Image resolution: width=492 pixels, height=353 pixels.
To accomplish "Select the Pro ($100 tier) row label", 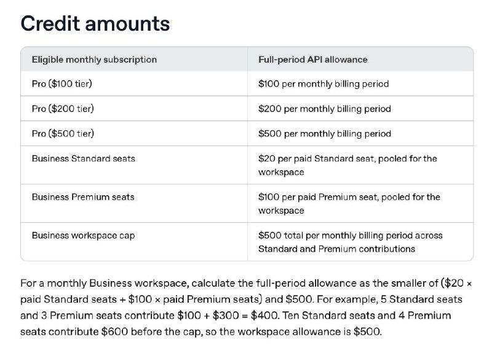I will click(62, 84).
